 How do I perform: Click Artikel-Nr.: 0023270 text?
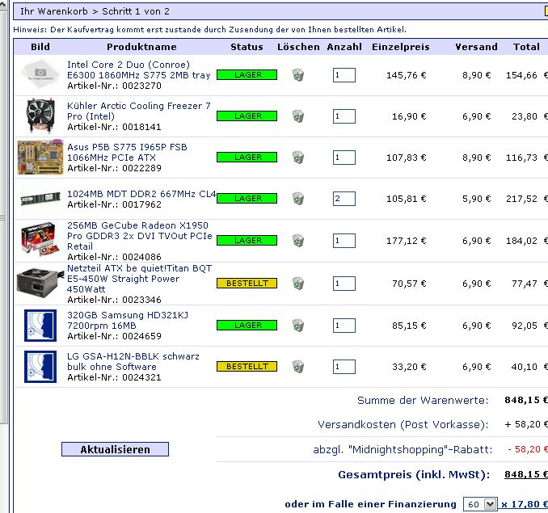pyautogui.click(x=114, y=86)
